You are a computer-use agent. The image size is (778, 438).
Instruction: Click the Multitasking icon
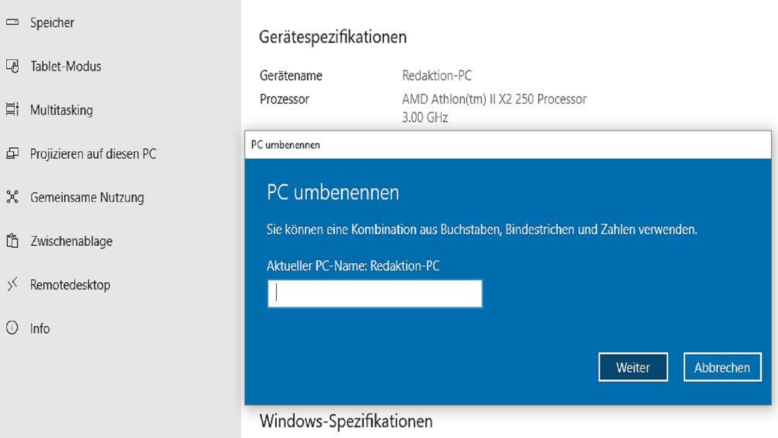coord(12,110)
